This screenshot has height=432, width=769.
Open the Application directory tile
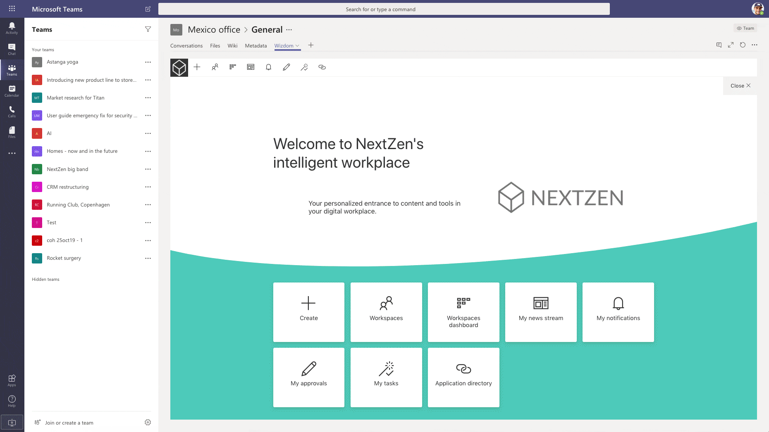463,377
